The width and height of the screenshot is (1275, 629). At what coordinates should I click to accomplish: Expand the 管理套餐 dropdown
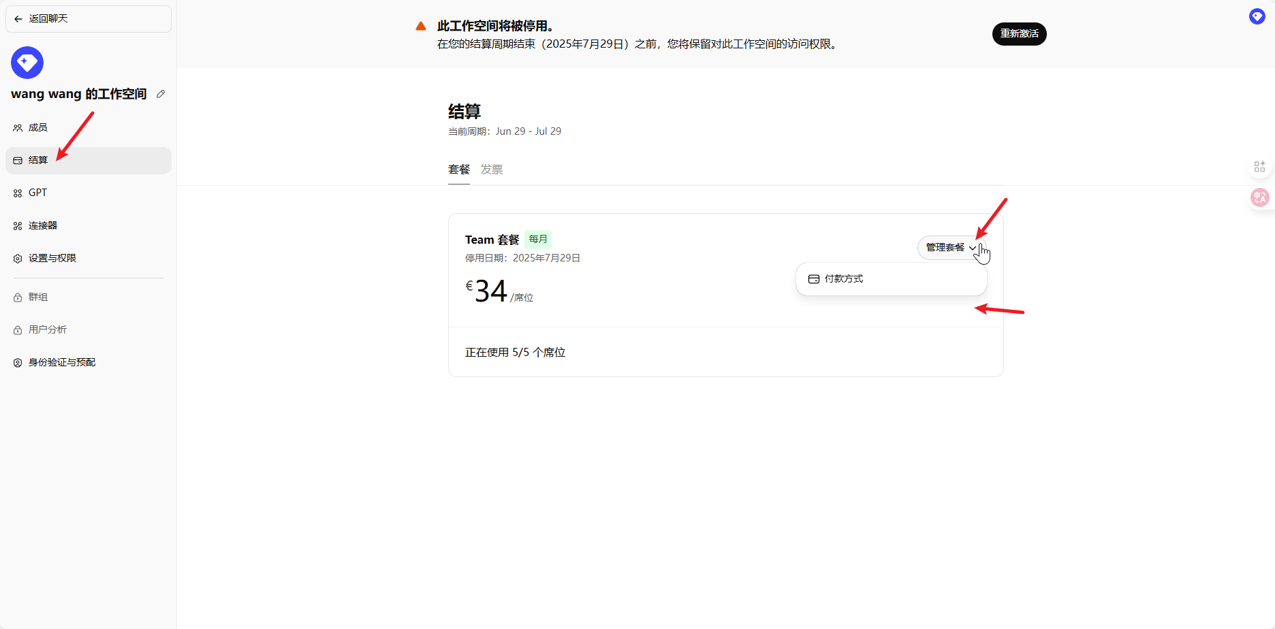pyautogui.click(x=951, y=248)
